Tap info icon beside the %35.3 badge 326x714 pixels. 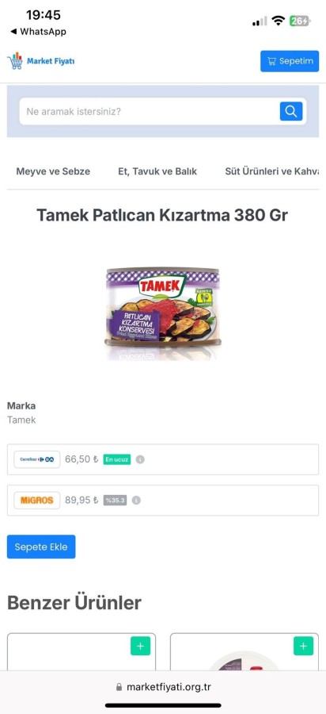136,501
